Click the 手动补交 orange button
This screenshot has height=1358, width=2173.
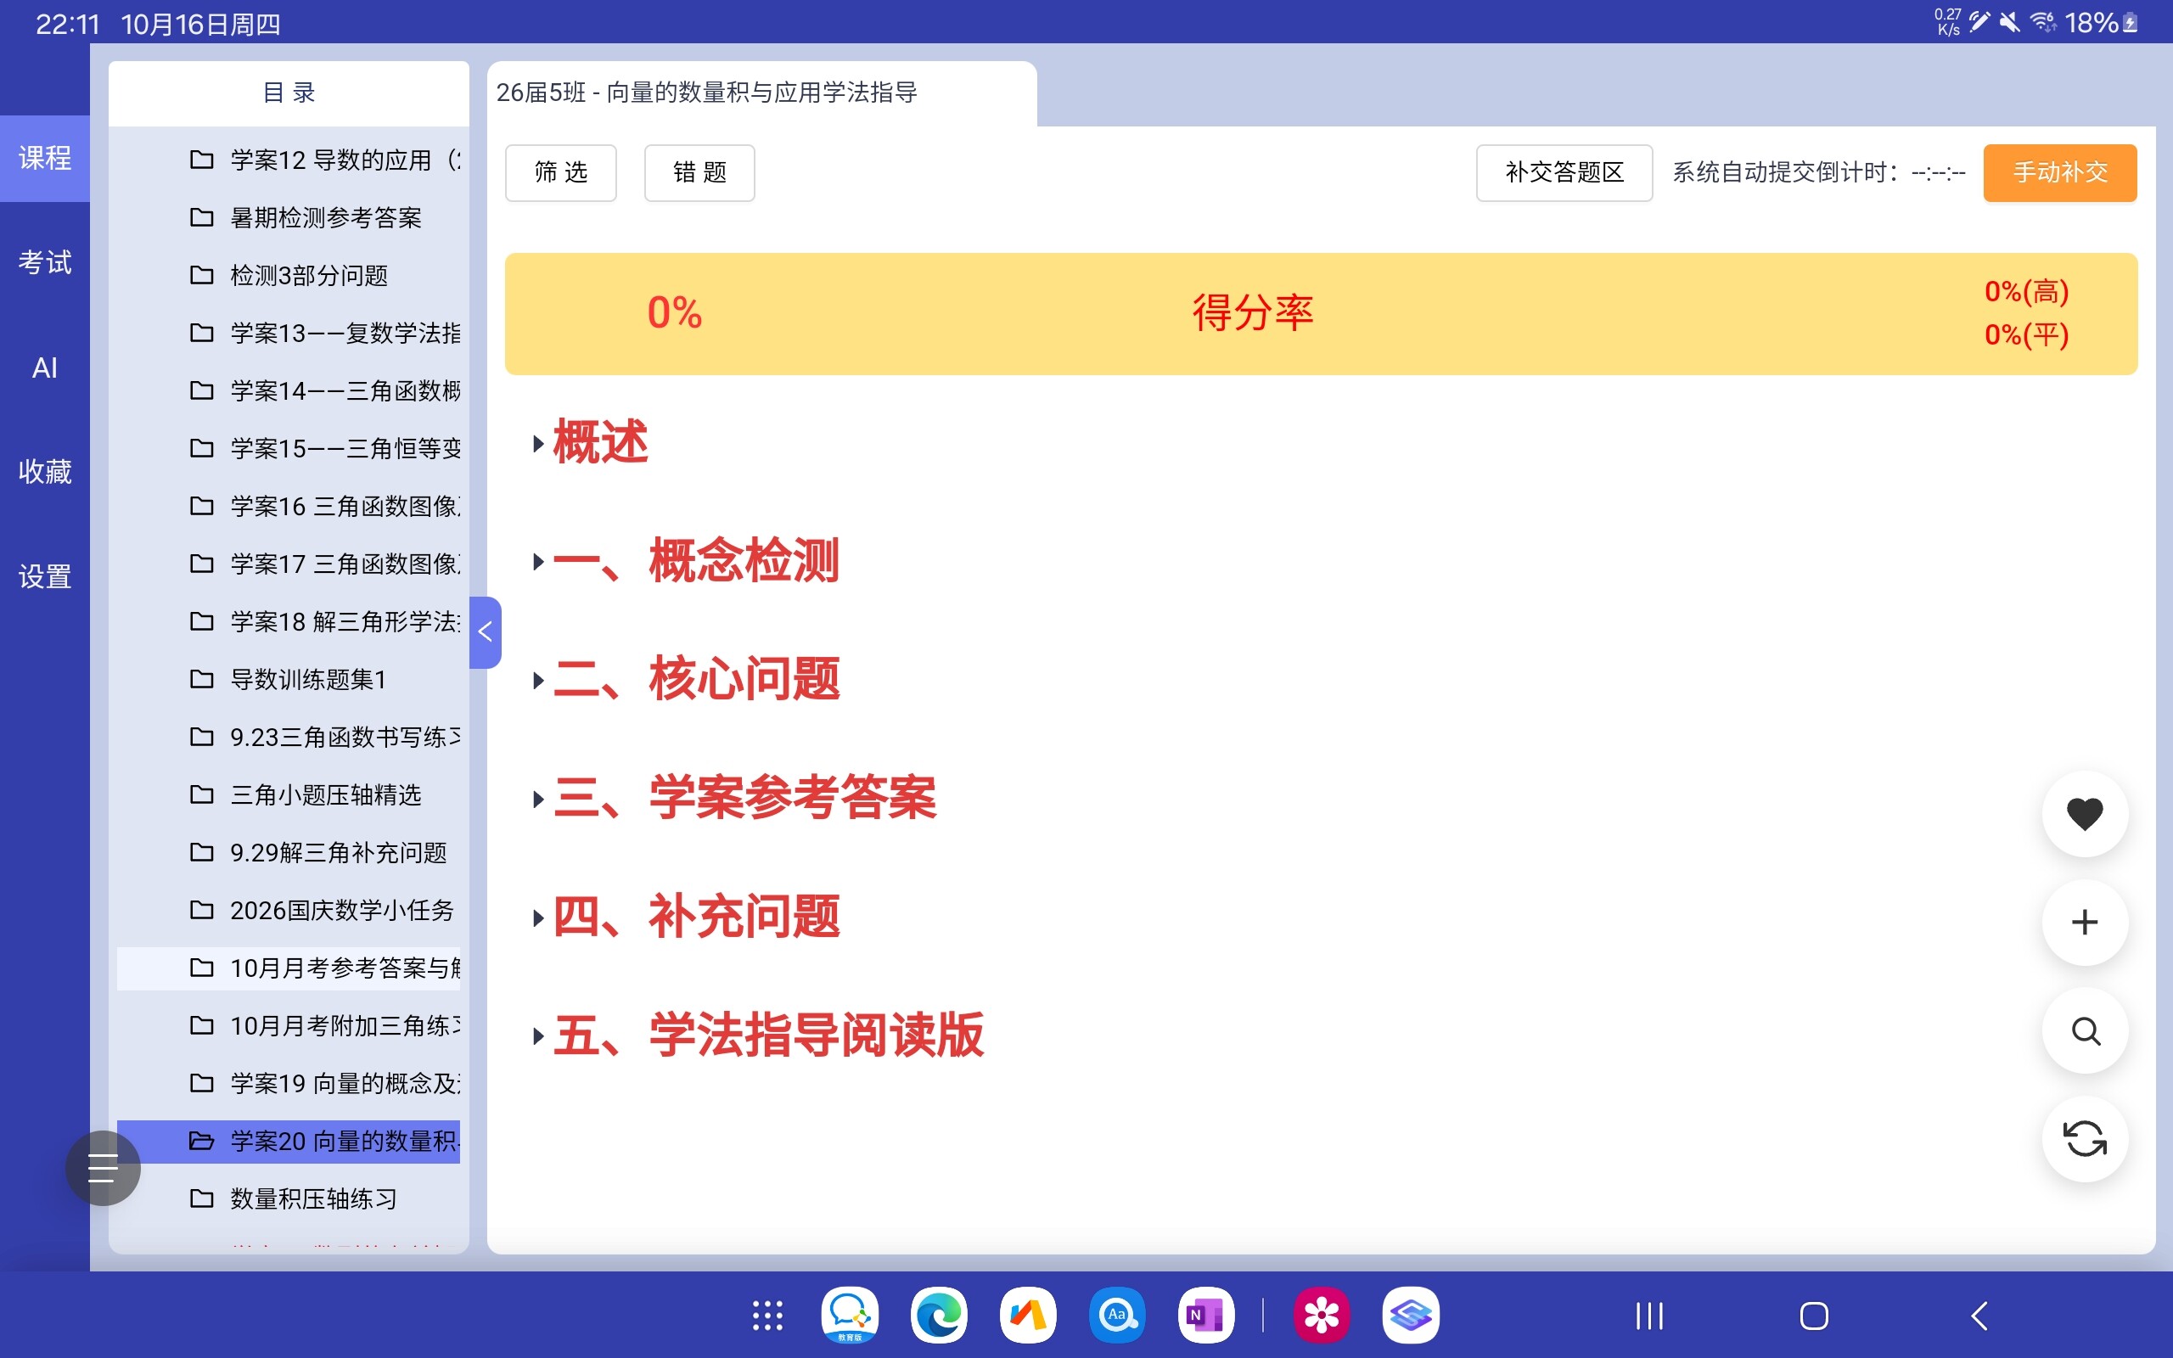2059,172
